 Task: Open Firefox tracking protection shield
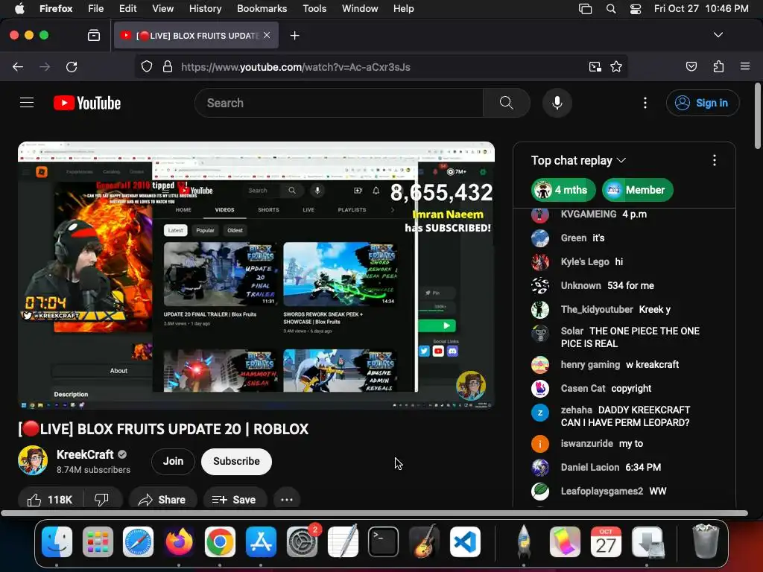coord(147,66)
